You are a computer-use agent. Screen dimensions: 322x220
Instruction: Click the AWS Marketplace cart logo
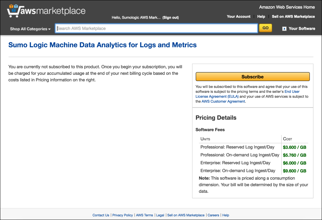[46, 11]
